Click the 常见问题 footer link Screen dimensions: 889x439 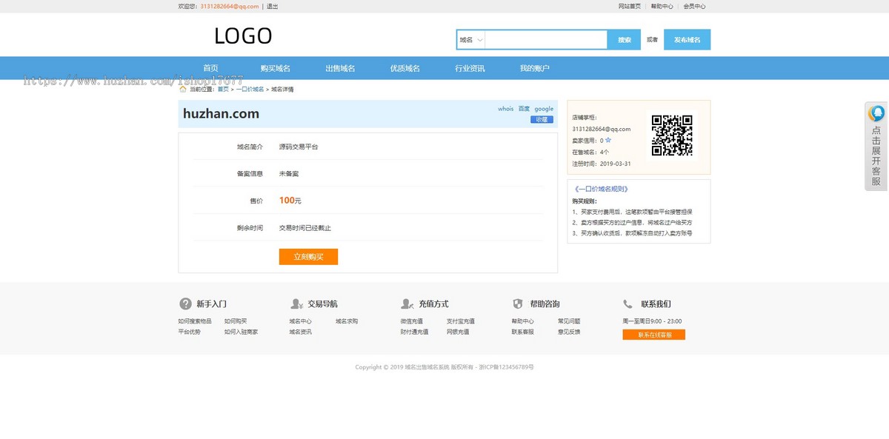click(569, 321)
